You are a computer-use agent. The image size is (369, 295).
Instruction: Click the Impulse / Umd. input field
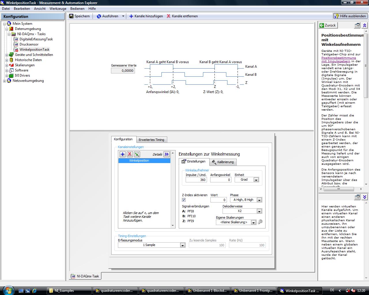click(x=196, y=180)
